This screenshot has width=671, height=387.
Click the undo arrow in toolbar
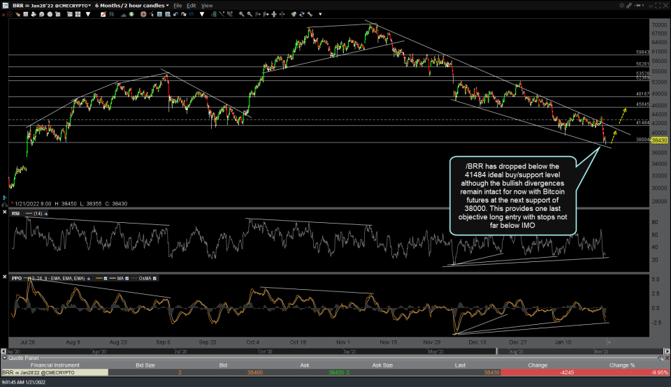[x=175, y=14]
